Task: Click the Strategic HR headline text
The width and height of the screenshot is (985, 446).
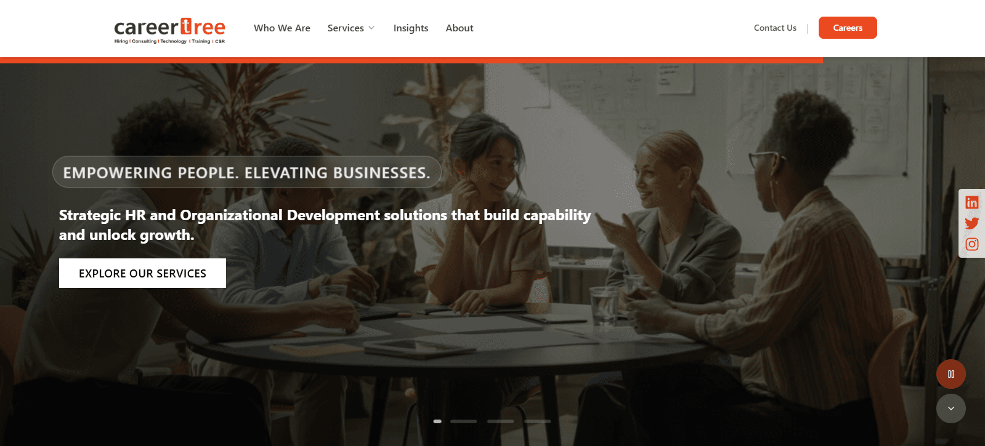Action: 325,225
